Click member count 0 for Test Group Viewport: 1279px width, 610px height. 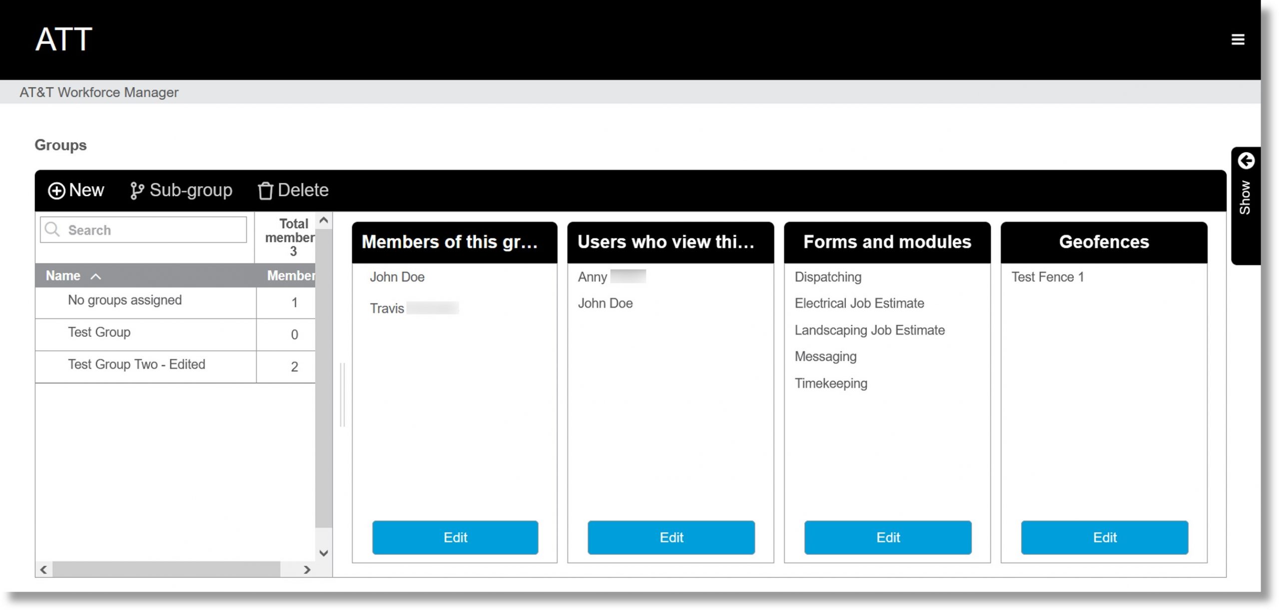294,335
